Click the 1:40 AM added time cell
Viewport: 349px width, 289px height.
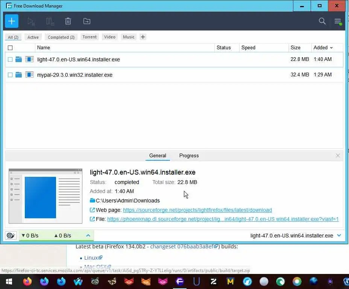click(x=323, y=59)
